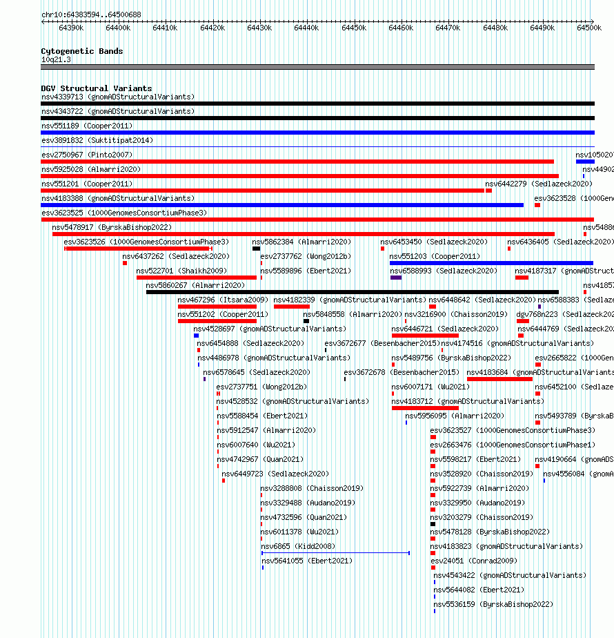Select nsv5588454 (Ebert2021) label

point(262,416)
